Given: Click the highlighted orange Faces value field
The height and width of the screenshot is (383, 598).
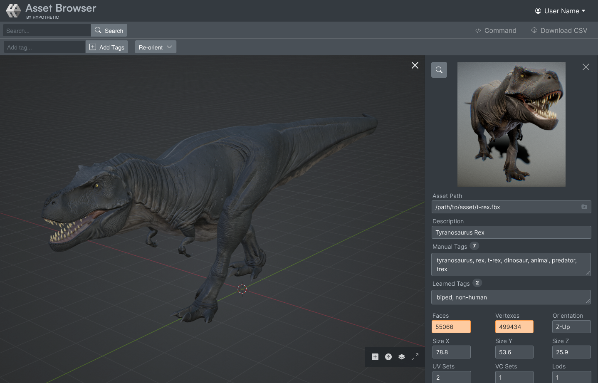Looking at the screenshot, I should pyautogui.click(x=451, y=327).
